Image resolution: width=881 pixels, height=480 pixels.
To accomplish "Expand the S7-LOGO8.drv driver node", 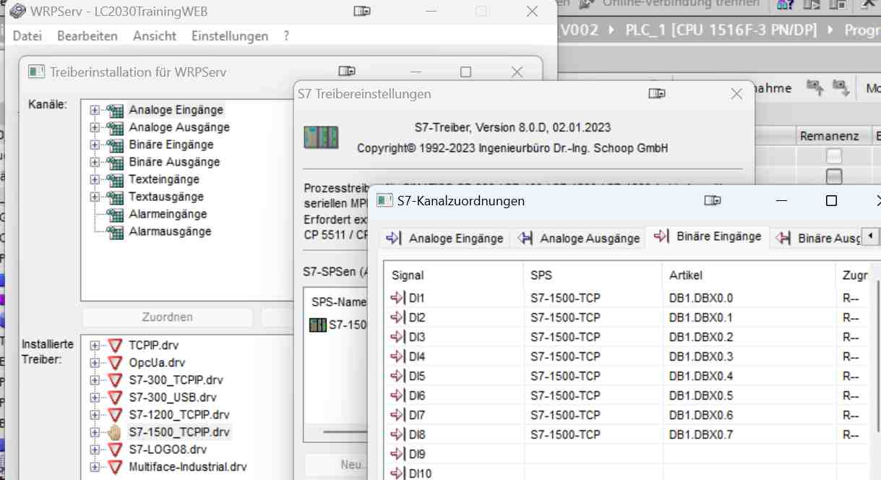I will [95, 450].
